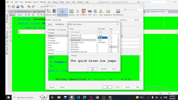
Task: Open Task View on the taskbar
Action: 52,97
